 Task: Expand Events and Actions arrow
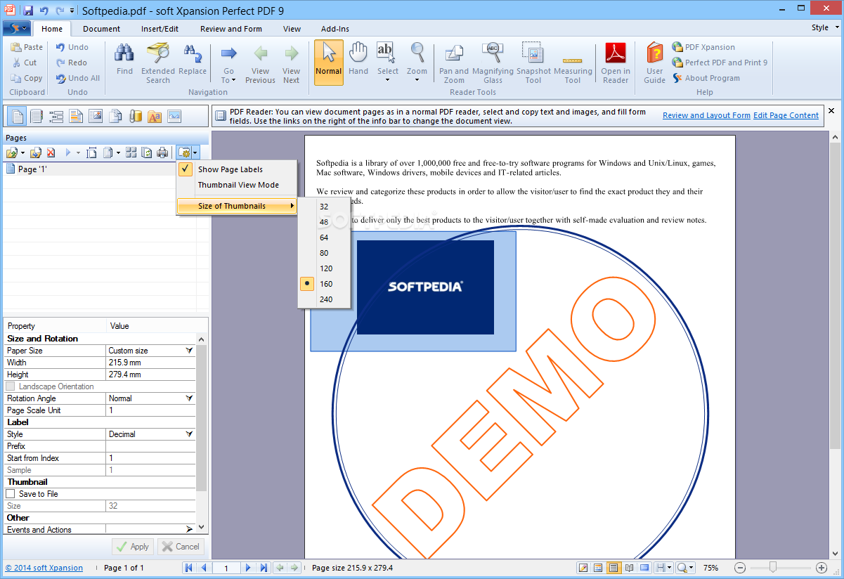pyautogui.click(x=189, y=530)
